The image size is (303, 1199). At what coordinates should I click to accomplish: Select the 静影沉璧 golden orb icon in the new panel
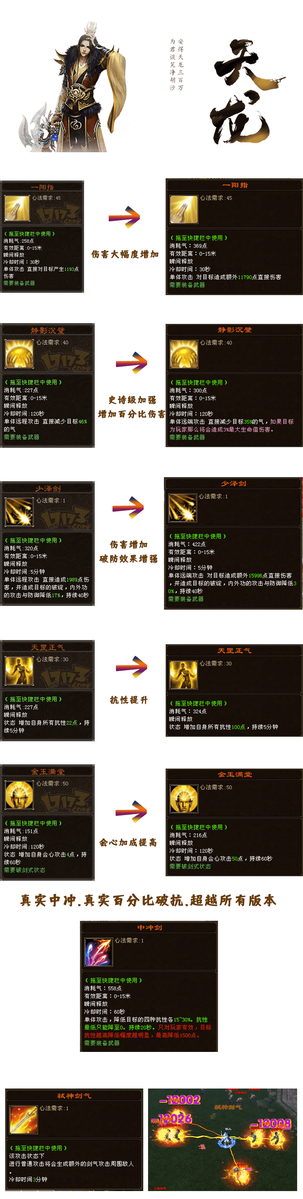(x=184, y=354)
